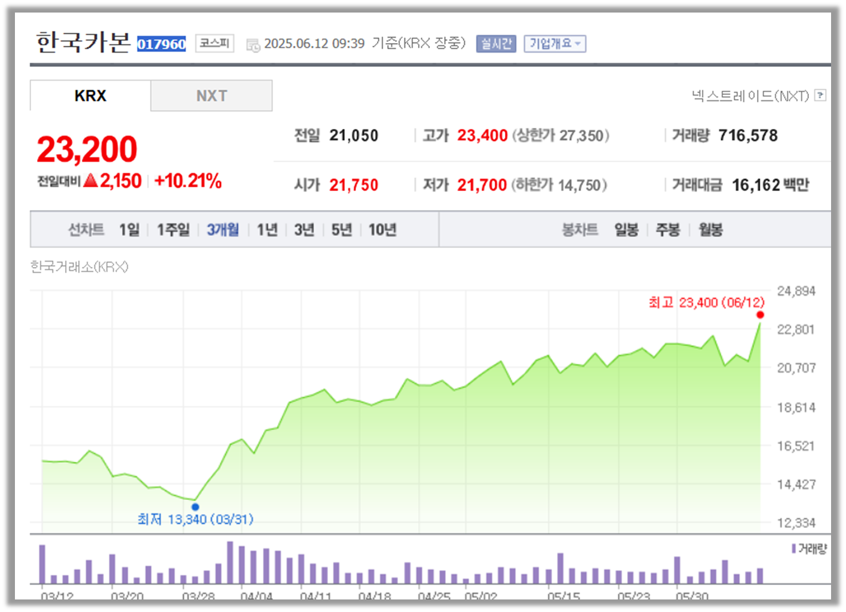Click the 상한가 27,350 text
Screen dimensions: 846x612
point(560,136)
